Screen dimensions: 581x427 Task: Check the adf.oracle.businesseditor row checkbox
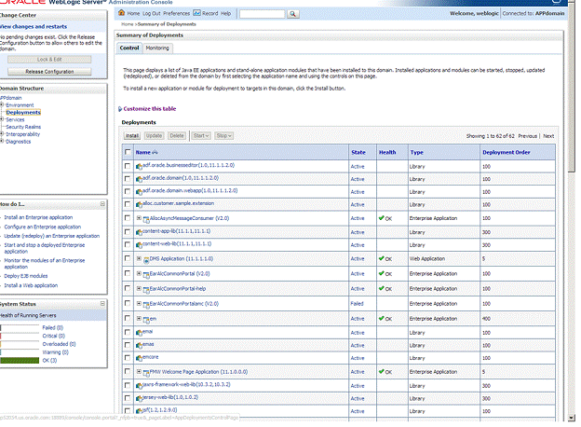[128, 166]
